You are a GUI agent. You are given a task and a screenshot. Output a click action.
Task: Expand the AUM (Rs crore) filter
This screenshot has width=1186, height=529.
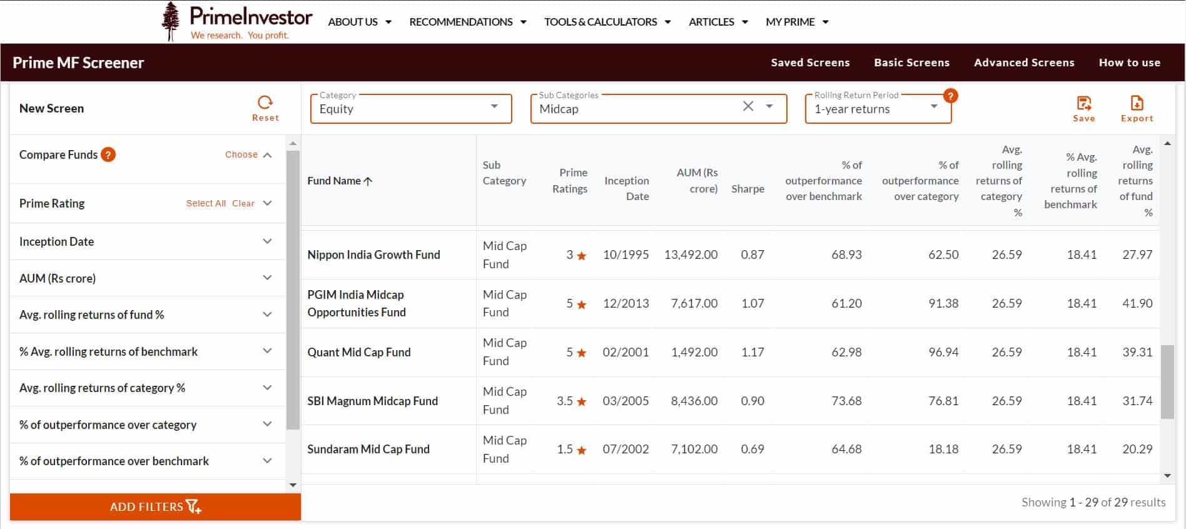[x=268, y=278]
